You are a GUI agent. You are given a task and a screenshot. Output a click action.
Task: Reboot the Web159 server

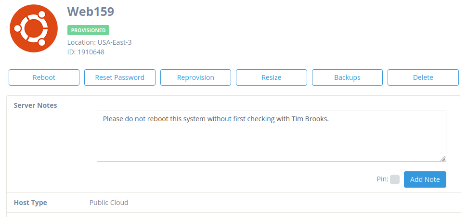(44, 77)
